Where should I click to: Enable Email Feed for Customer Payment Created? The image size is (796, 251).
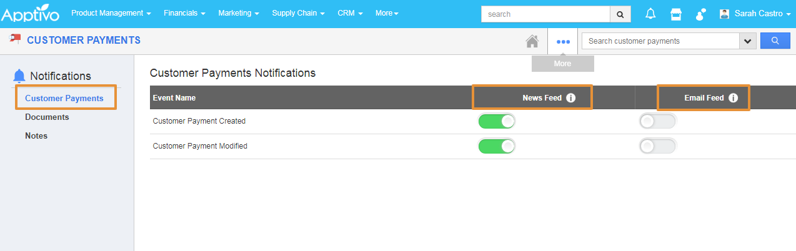[x=657, y=121]
